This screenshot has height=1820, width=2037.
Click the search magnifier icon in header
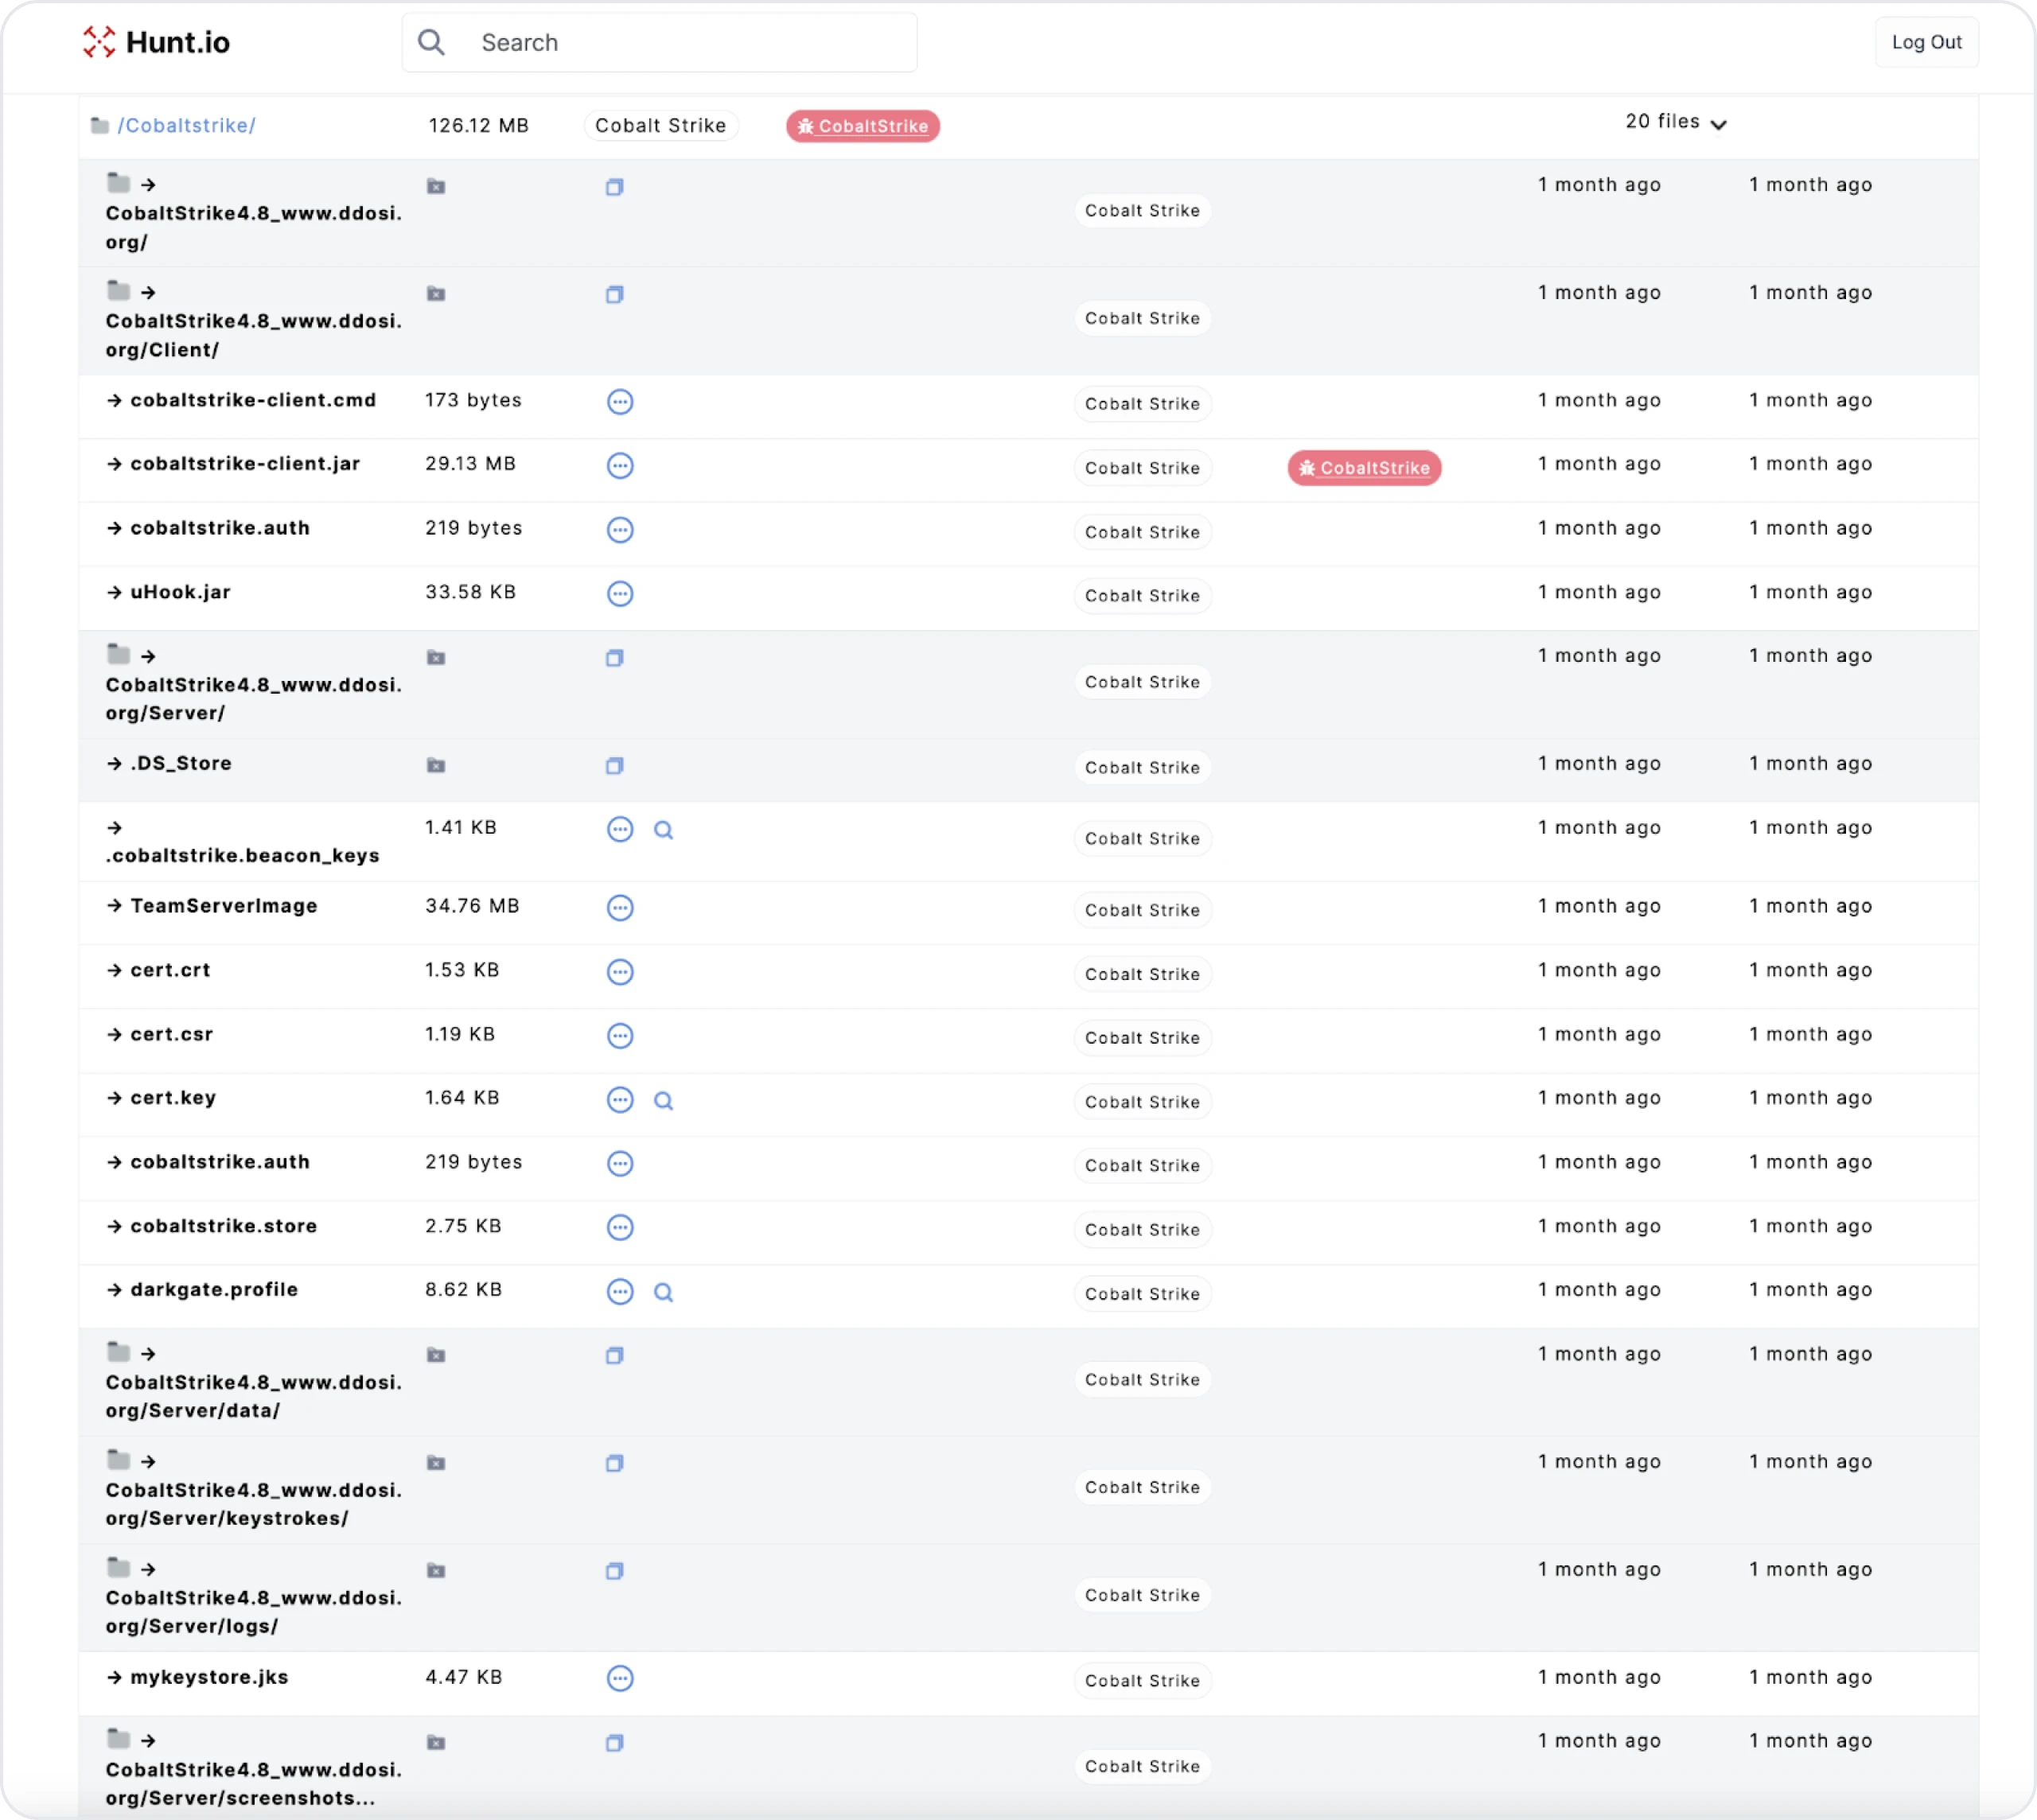pos(431,42)
